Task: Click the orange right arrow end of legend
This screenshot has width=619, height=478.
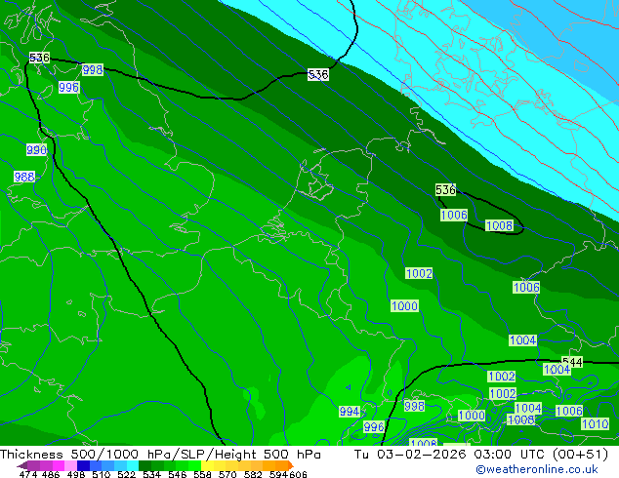Action: pyautogui.click(x=291, y=465)
